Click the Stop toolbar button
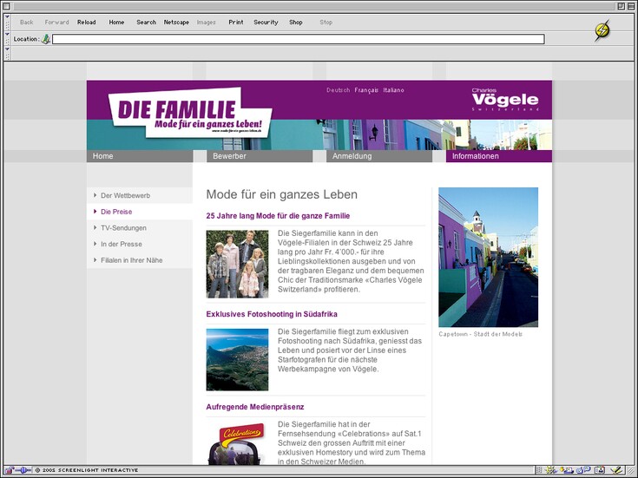 pos(326,23)
